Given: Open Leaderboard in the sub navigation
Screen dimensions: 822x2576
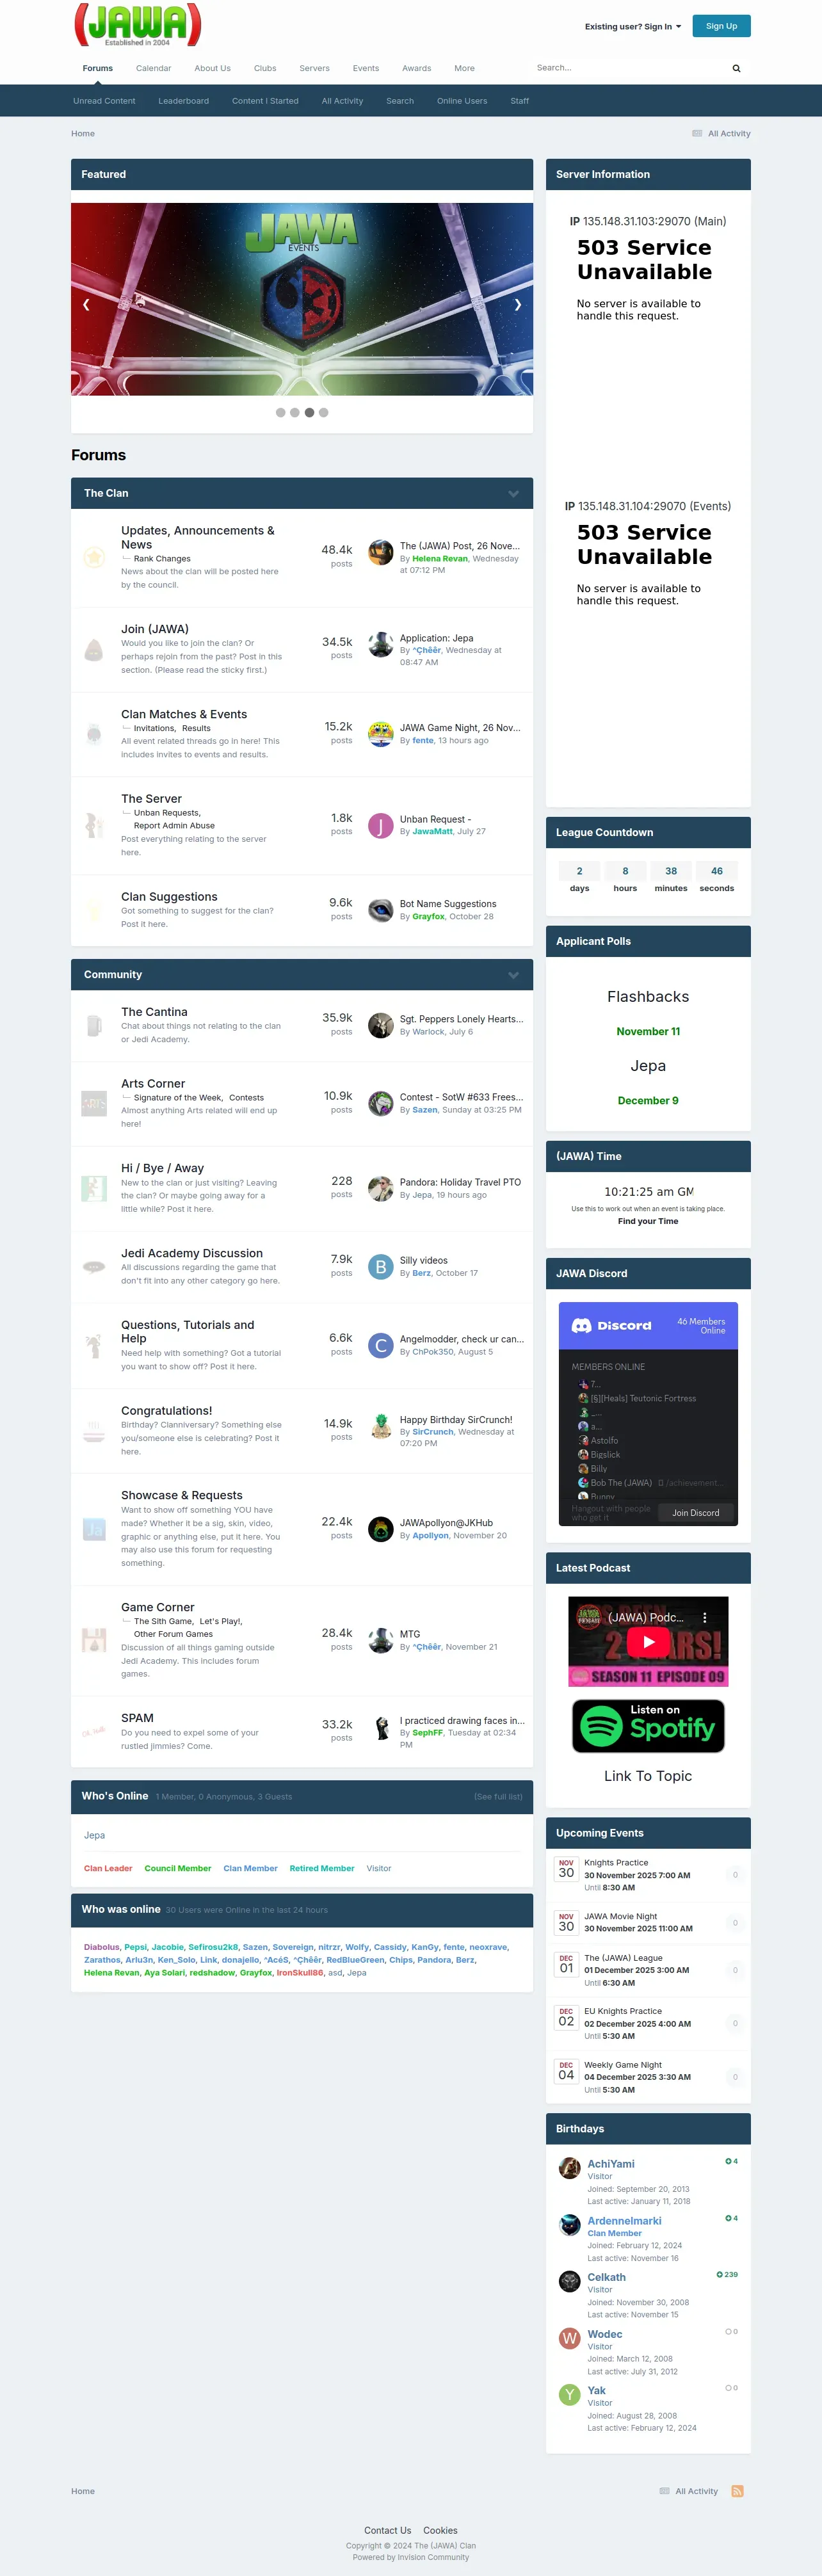Looking at the screenshot, I should [183, 101].
